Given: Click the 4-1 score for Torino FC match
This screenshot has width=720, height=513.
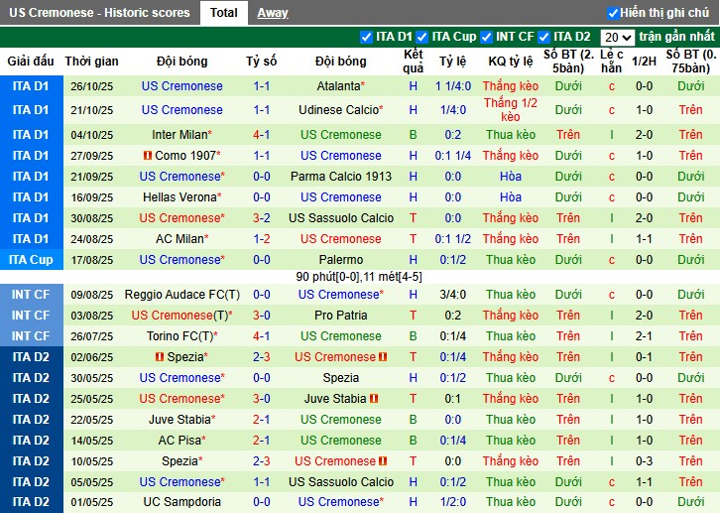Looking at the screenshot, I should click(x=262, y=336).
